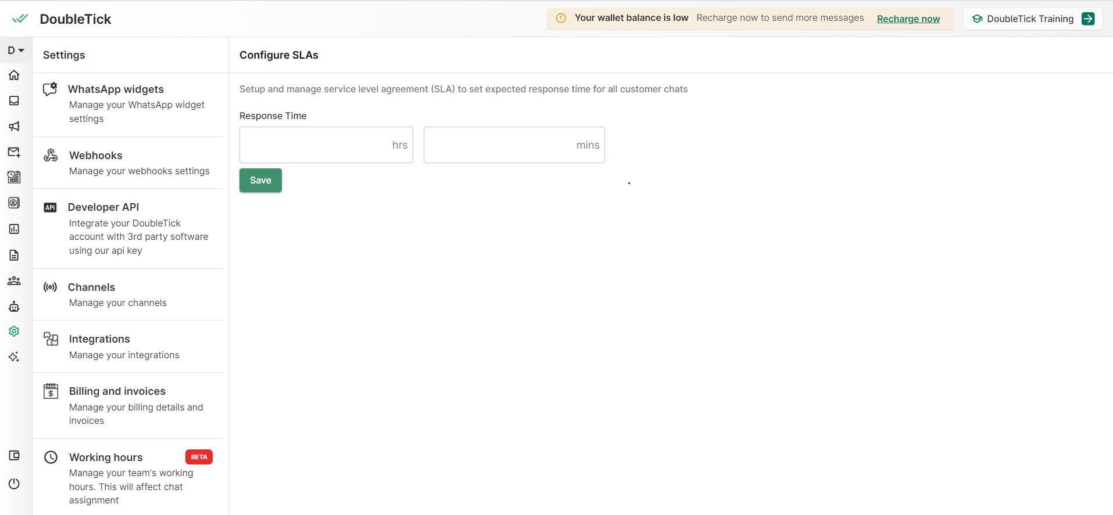Open the inbox icon in the sidebar
1113x515 pixels.
(x=14, y=100)
